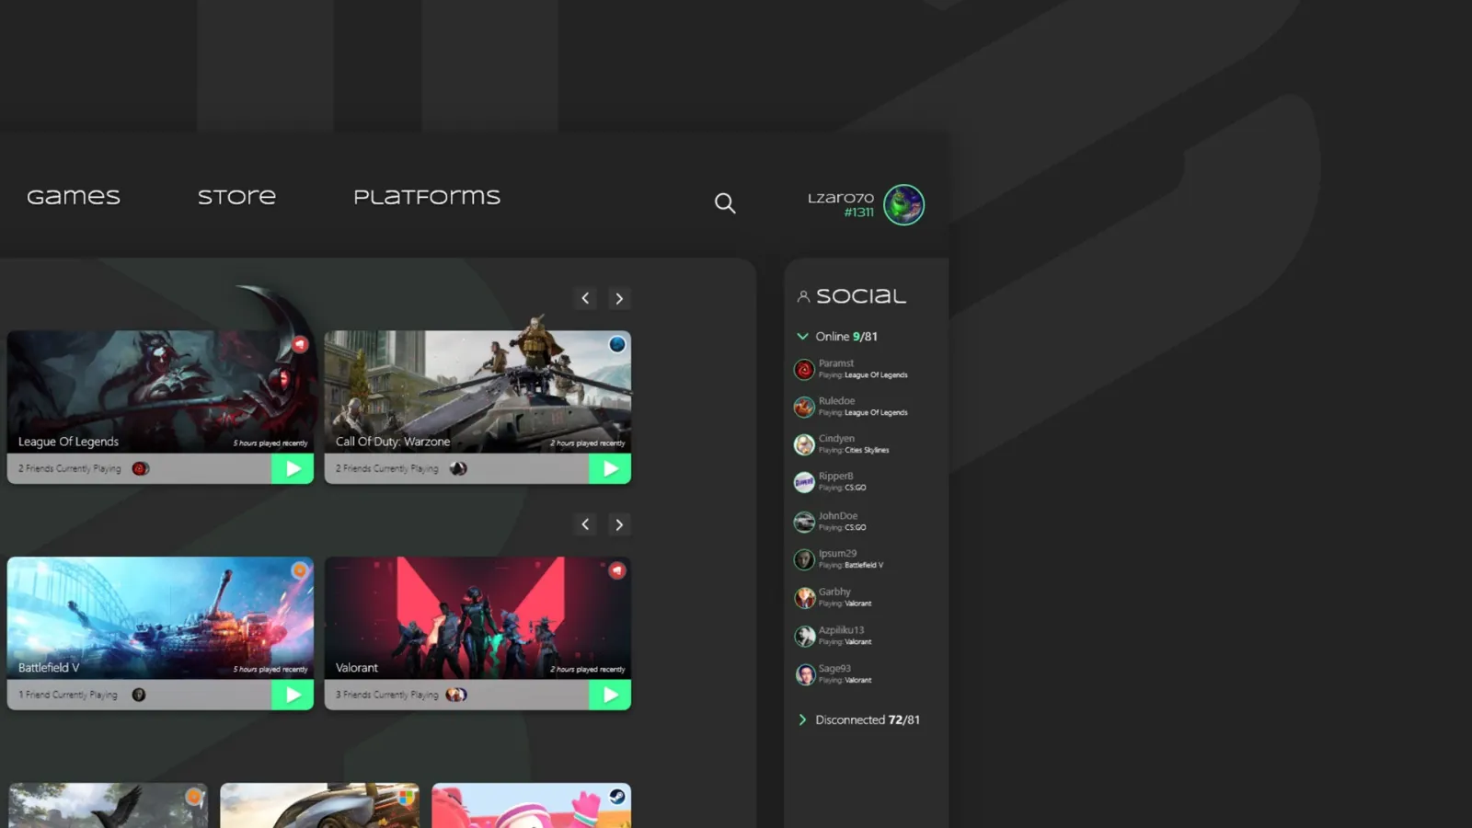Select friend name Azpiliku13
This screenshot has height=828, width=1472.
click(841, 630)
